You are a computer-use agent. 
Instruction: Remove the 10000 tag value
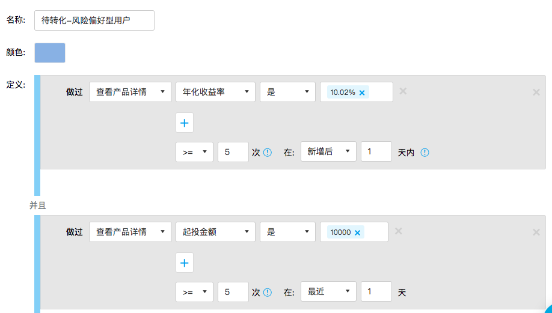pos(357,233)
